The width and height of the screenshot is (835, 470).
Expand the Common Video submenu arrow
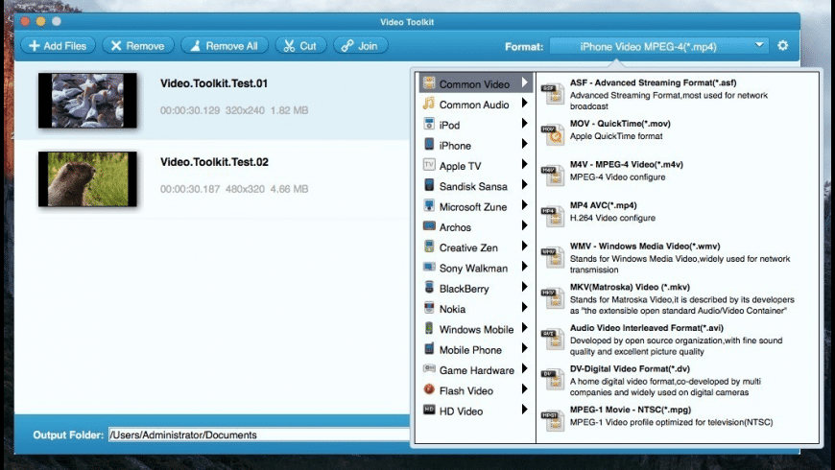[x=525, y=82]
